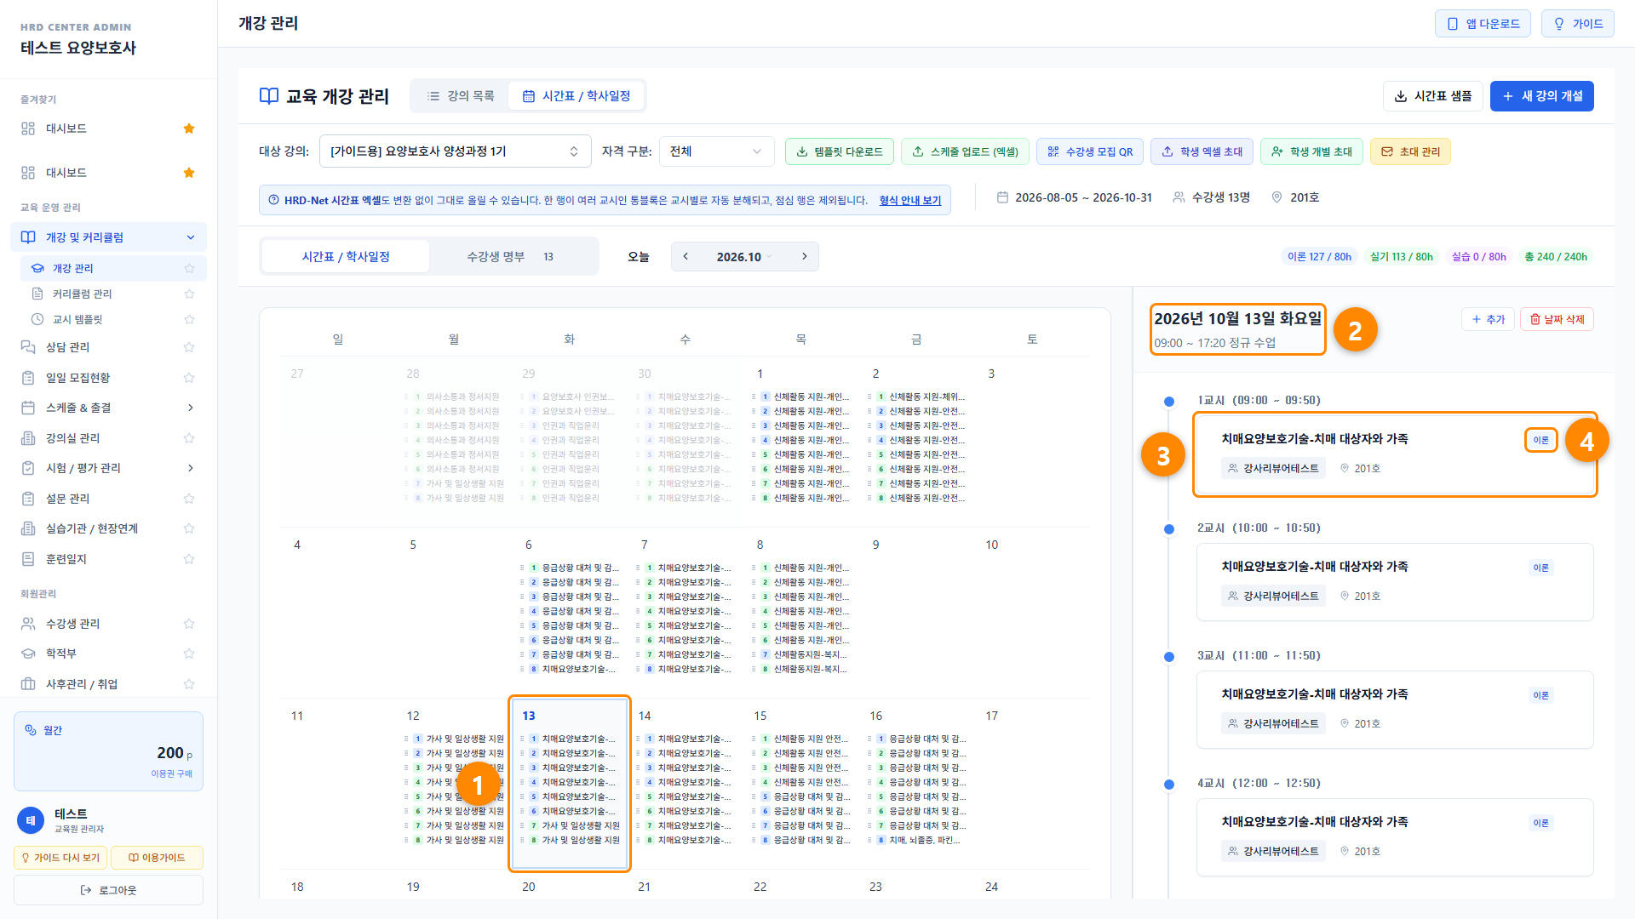Click the 추가 plus button
Image resolution: width=1635 pixels, height=919 pixels.
(x=1488, y=319)
